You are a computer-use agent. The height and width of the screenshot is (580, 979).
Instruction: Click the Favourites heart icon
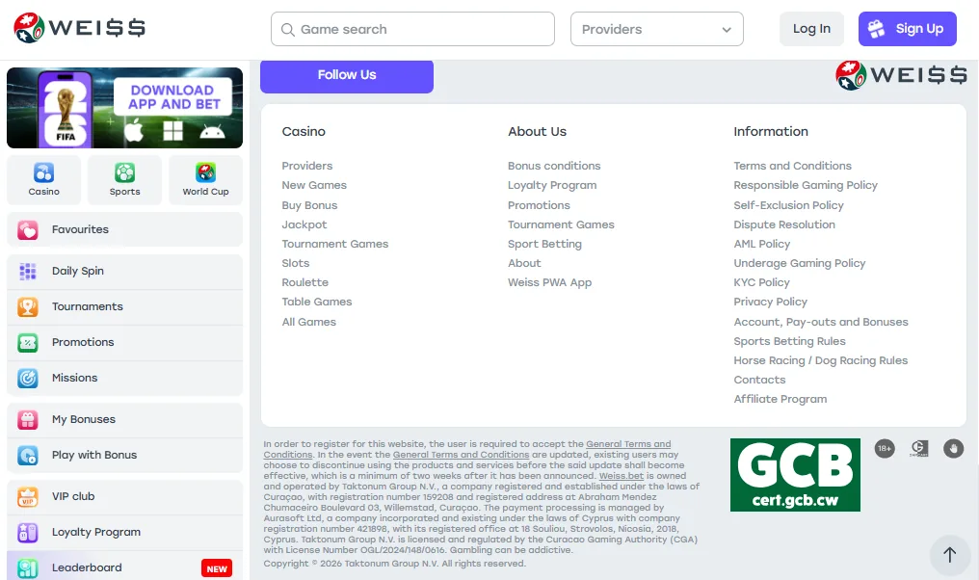28,229
